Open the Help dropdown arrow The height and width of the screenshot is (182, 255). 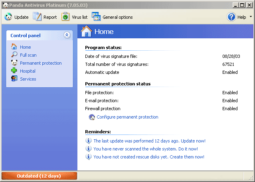tap(251, 17)
